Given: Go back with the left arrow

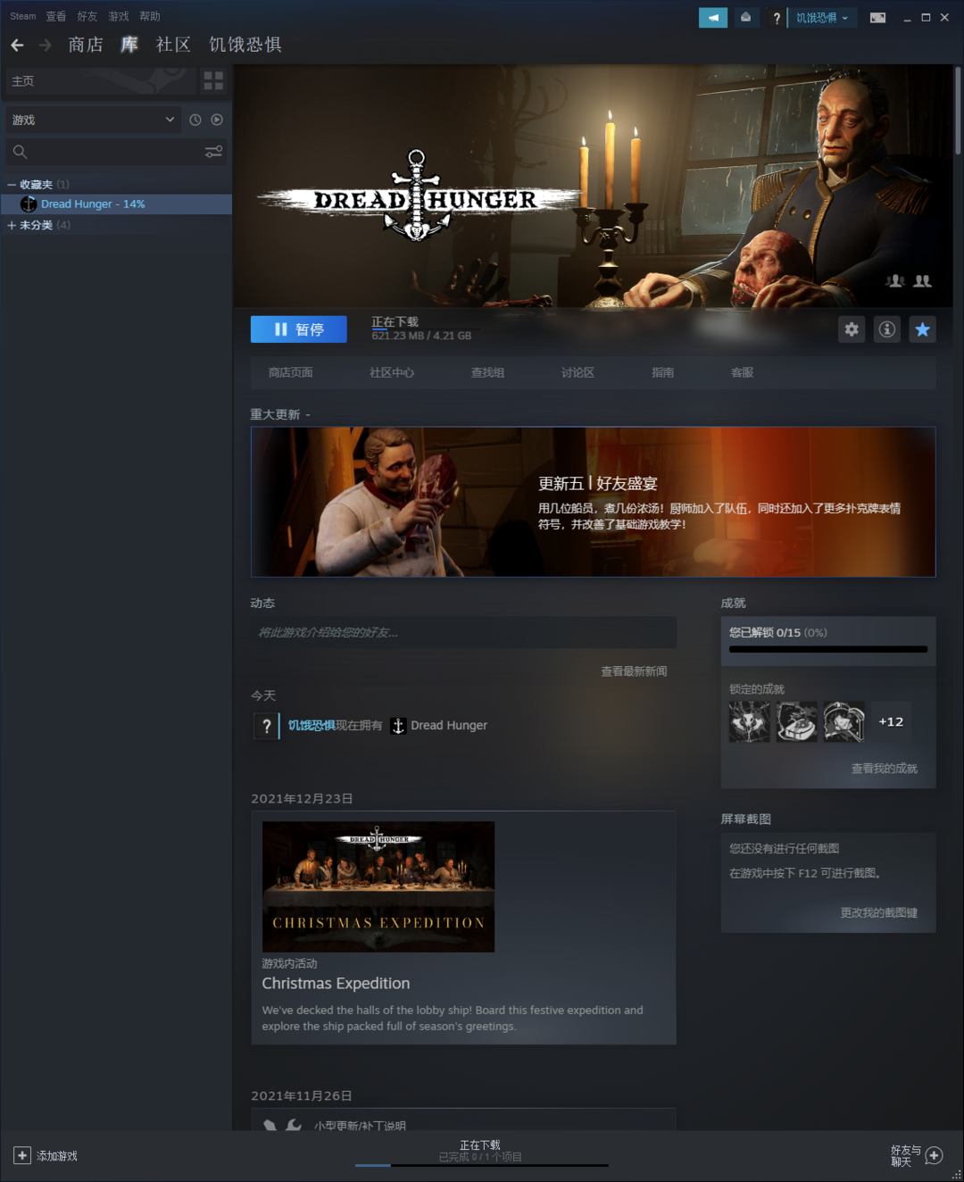Looking at the screenshot, I should [x=18, y=45].
